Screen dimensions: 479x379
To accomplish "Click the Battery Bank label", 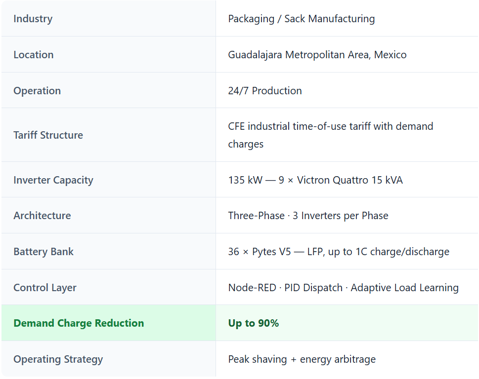I will (x=44, y=252).
